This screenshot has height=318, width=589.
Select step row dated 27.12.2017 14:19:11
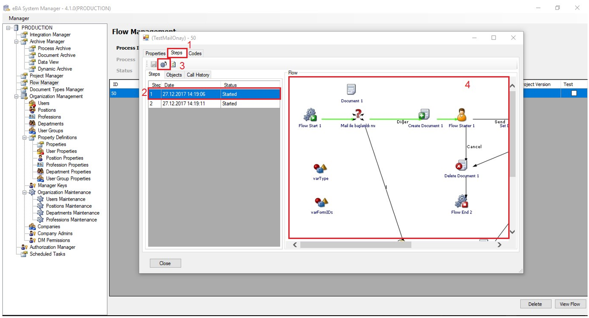tap(214, 104)
